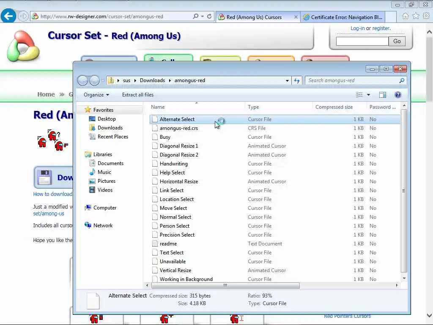Select the Busy cursor file
433x325 pixels.
pyautogui.click(x=275, y=137)
